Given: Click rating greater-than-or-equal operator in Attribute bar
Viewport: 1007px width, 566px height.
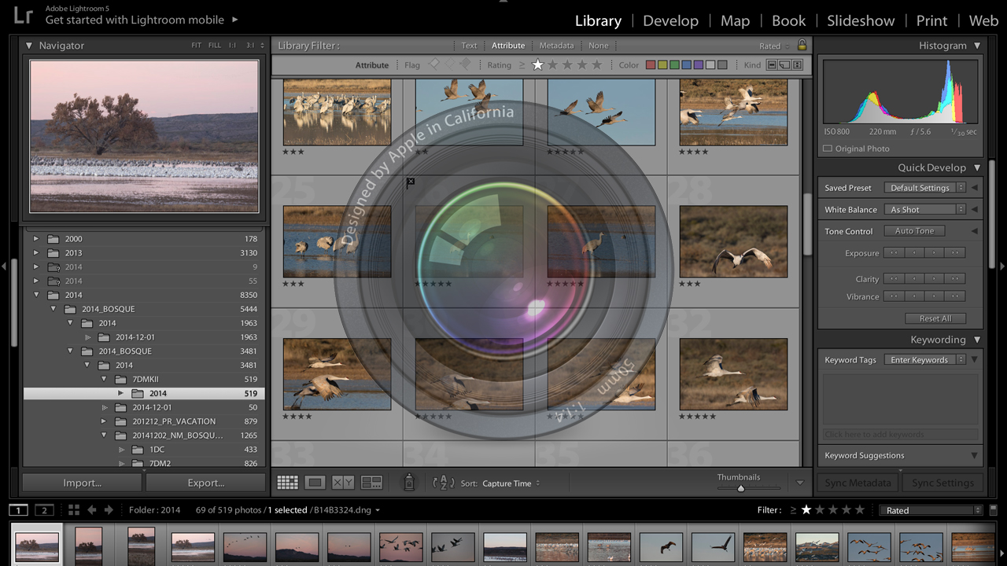Looking at the screenshot, I should 522,65.
